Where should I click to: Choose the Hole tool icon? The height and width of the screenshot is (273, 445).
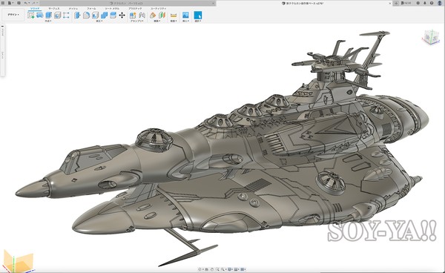[x=57, y=15]
